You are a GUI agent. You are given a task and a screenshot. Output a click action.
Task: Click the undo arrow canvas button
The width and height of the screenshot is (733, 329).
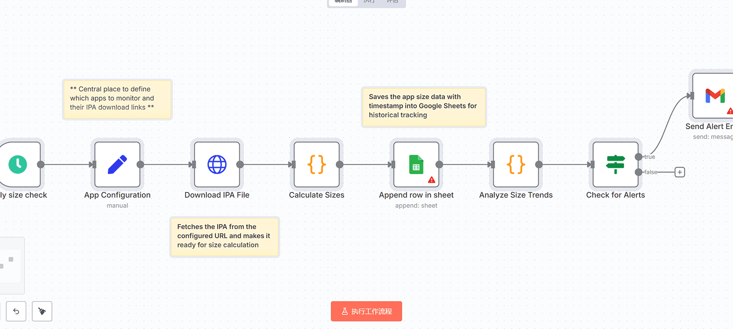[16, 311]
